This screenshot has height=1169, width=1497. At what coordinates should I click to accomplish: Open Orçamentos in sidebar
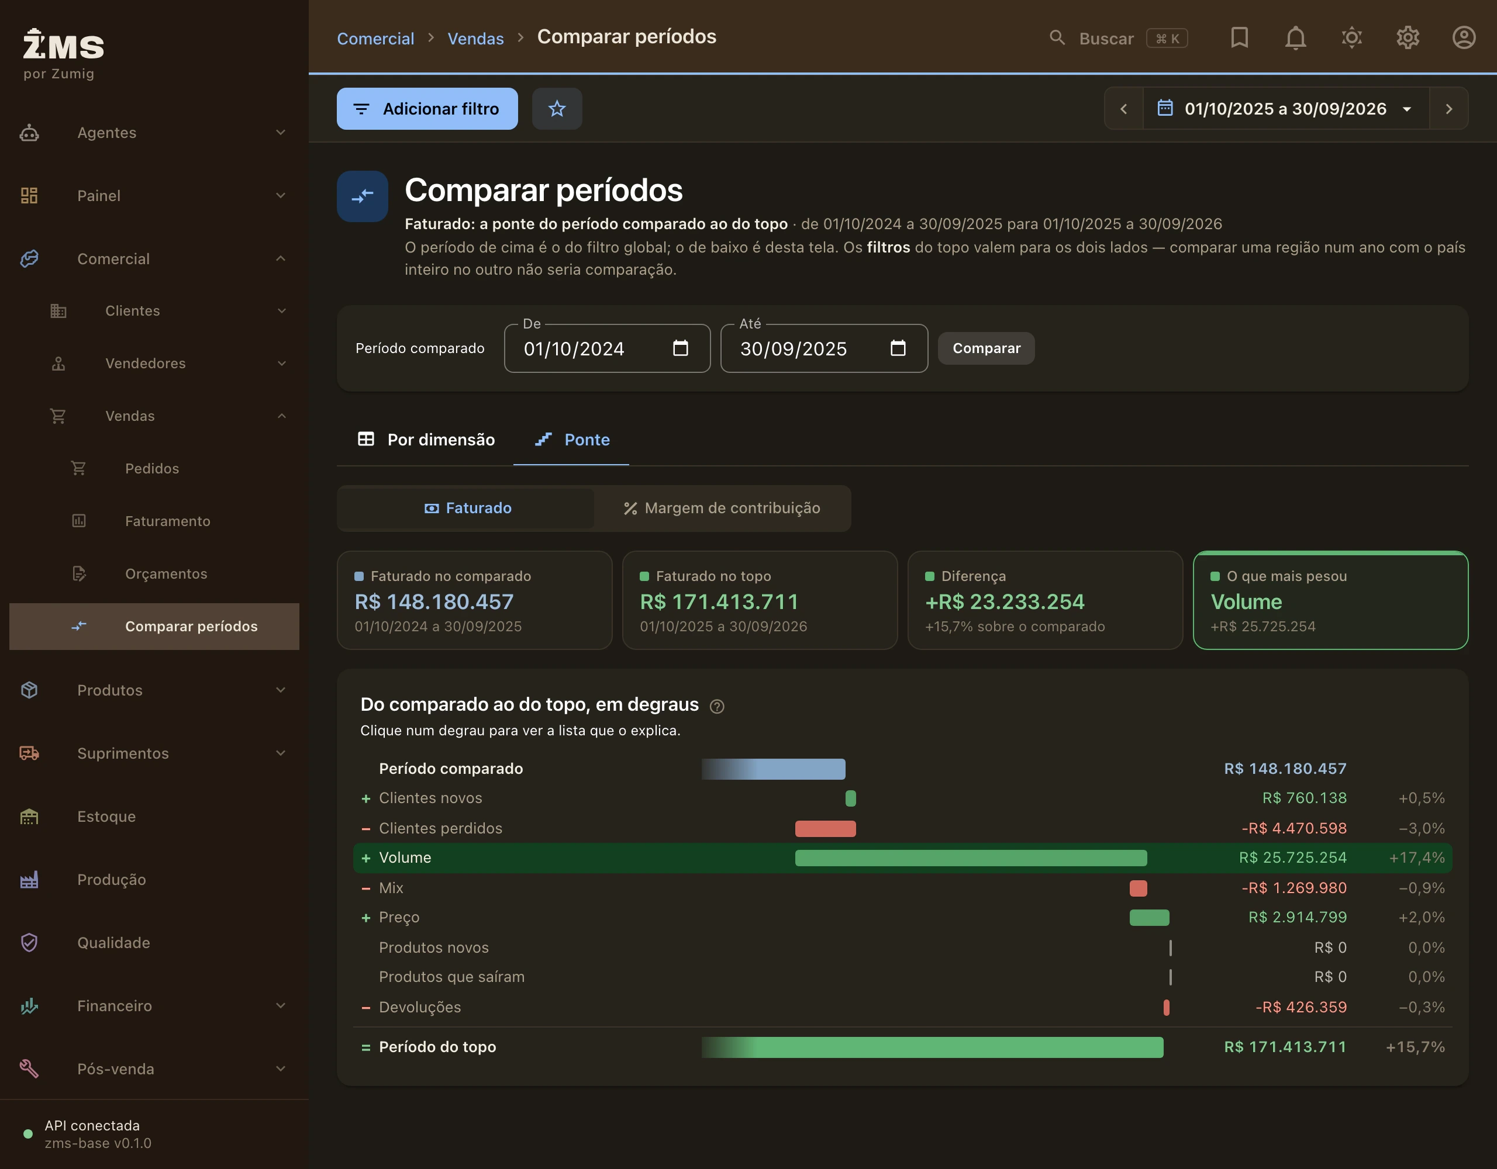pyautogui.click(x=154, y=574)
